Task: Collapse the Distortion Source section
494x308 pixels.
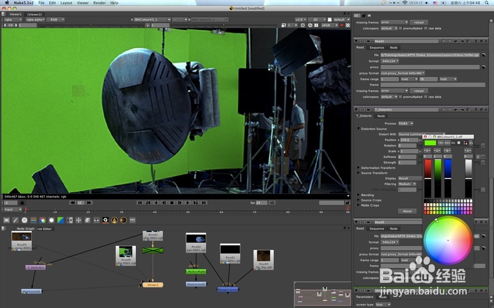Action: click(359, 129)
